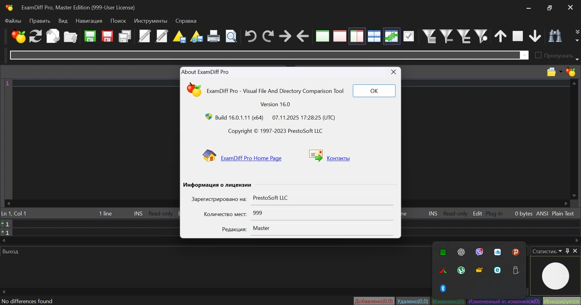The width and height of the screenshot is (581, 305).
Task: Open Find with the binoculars icon
Action: pos(555,36)
